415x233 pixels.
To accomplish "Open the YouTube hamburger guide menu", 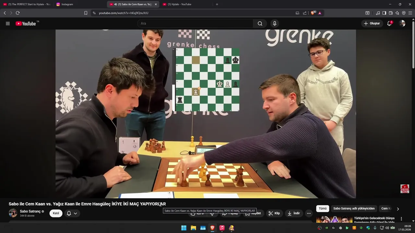I will (x=8, y=23).
